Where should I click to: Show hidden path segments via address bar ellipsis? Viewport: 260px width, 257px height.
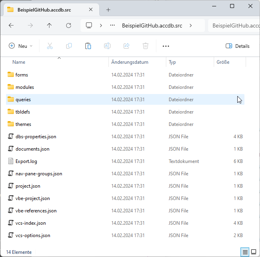click(x=112, y=26)
